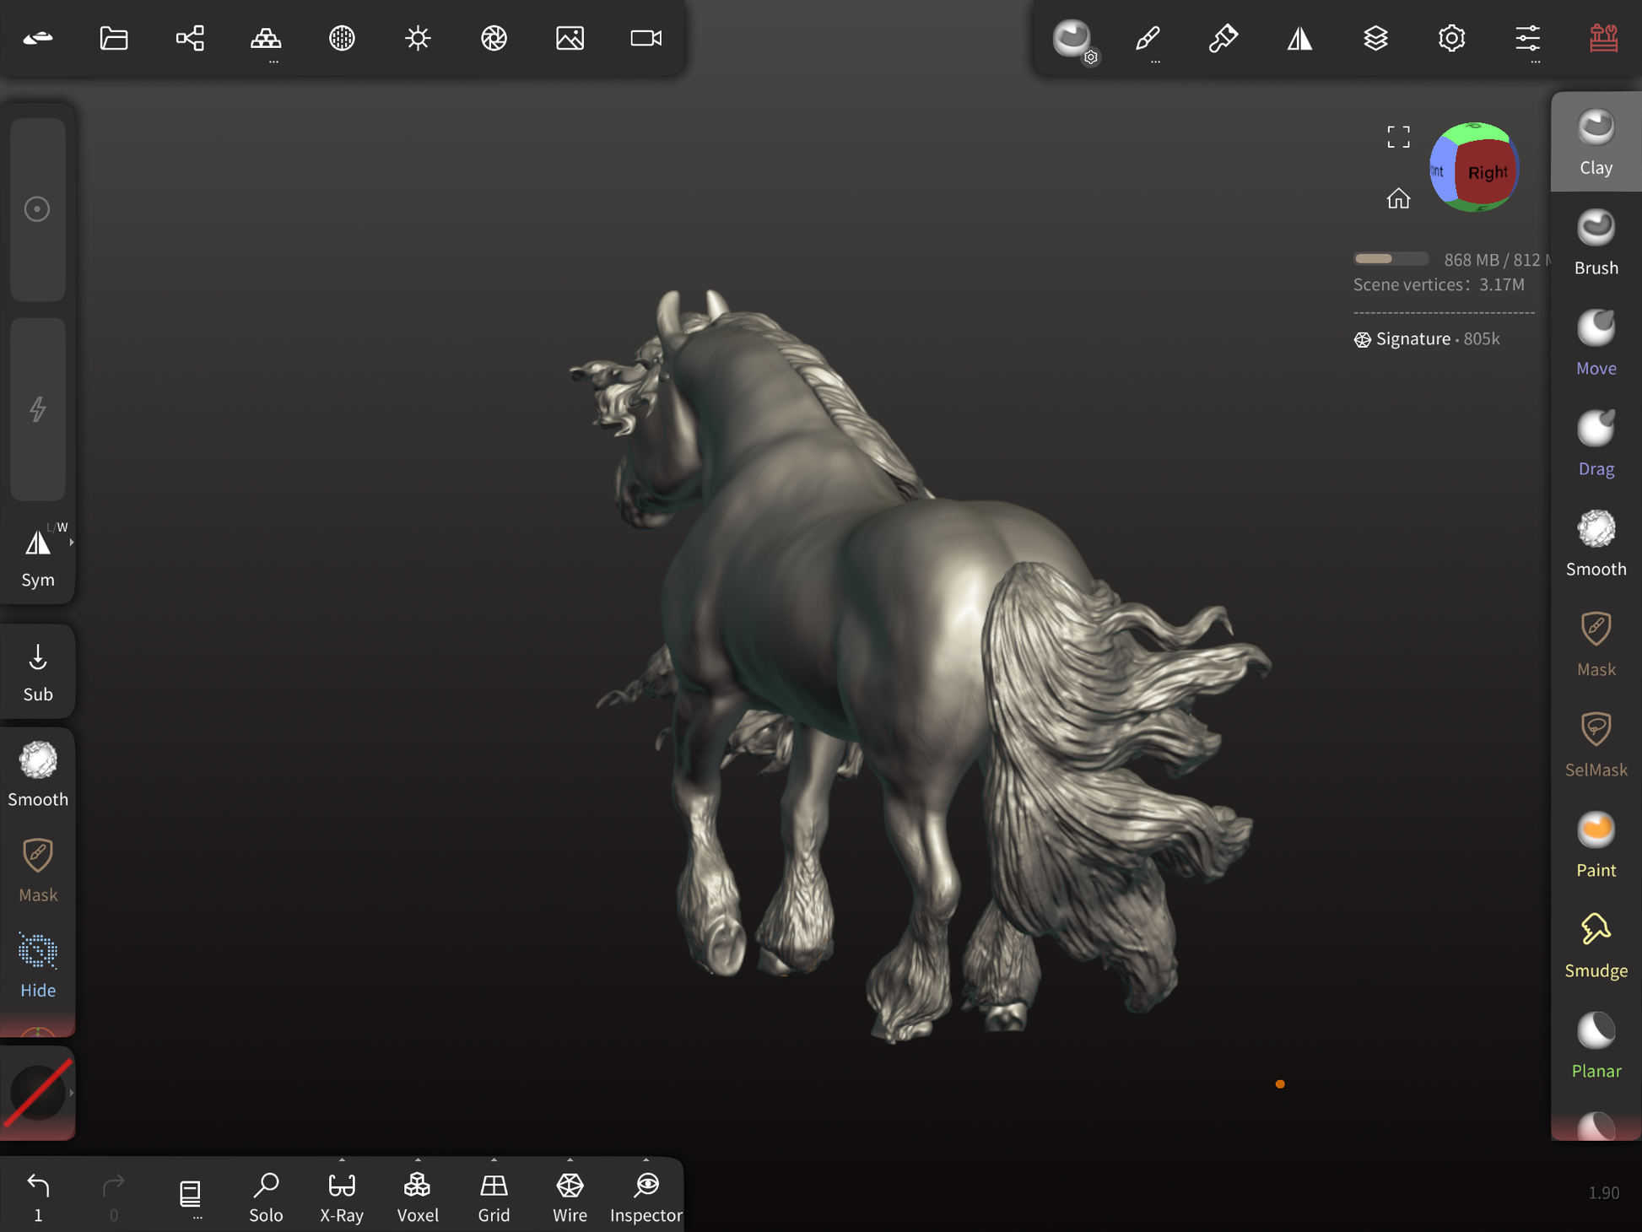
Task: Choose the Smudge tool
Action: 1595,945
